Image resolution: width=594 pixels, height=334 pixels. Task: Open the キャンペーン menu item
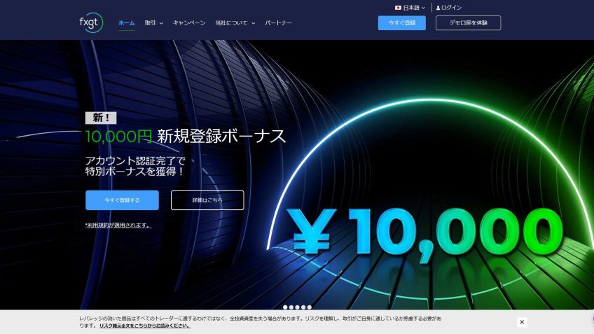click(189, 23)
